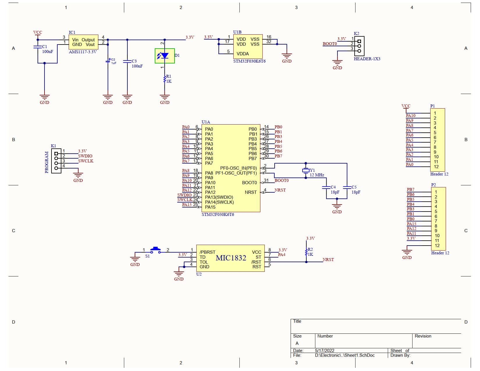Select capacitor C5 18pF symbol

tap(347, 187)
